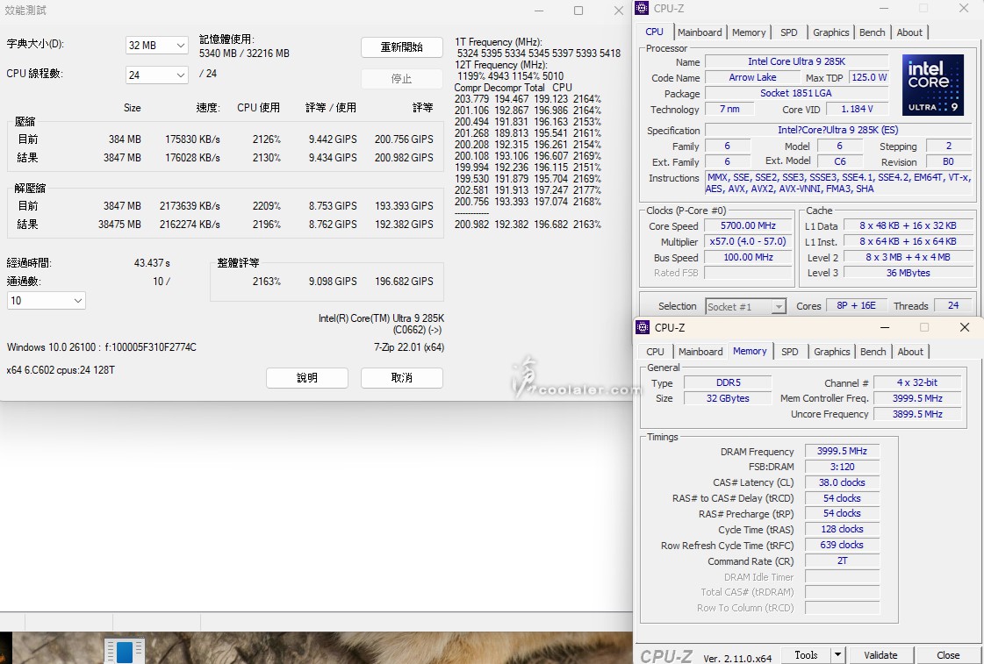984x664 pixels.
Task: Click the Arrow Lake code name value
Action: (x=752, y=77)
